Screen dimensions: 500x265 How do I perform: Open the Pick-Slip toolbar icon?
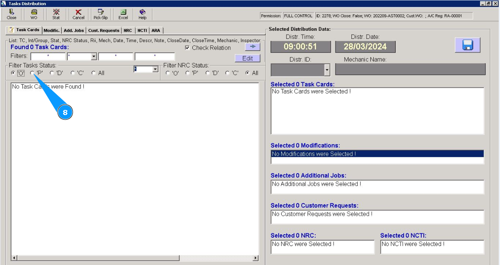pyautogui.click(x=101, y=14)
